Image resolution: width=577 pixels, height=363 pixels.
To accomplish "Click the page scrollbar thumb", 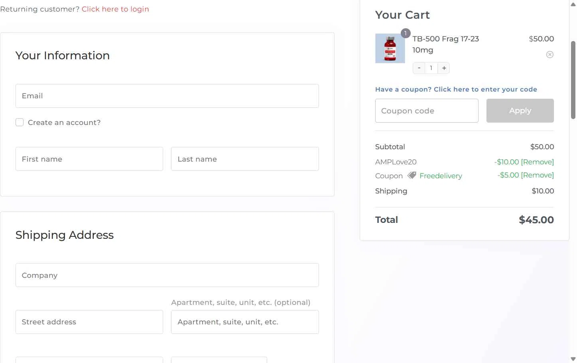I will [x=573, y=80].
